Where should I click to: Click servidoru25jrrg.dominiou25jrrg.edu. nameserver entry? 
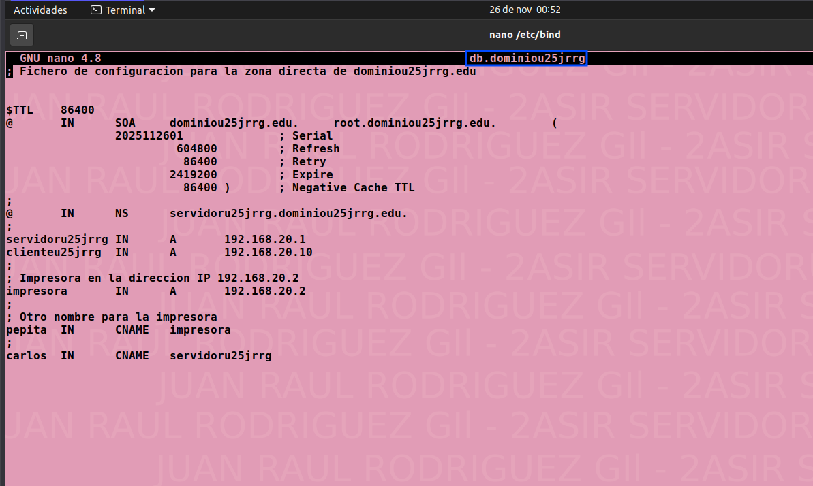(288, 214)
